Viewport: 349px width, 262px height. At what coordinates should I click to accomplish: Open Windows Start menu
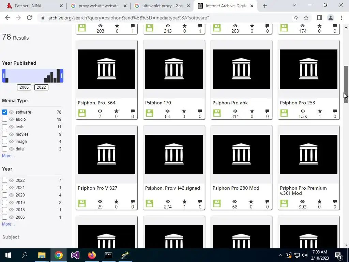(8, 255)
